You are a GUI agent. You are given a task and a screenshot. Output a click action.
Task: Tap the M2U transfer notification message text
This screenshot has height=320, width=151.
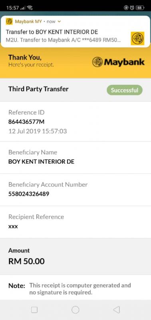63,40
